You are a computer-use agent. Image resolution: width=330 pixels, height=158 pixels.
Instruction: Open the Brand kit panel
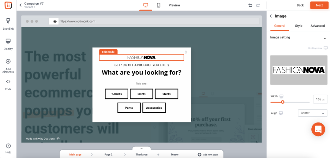coord(8,24)
